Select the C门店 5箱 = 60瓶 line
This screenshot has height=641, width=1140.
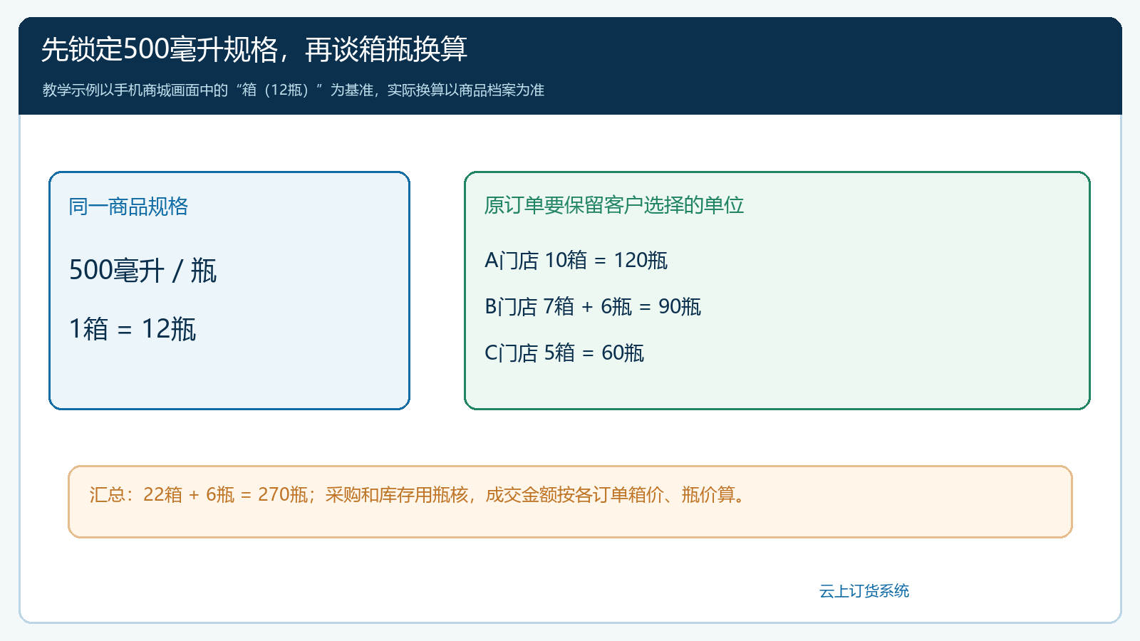[564, 353]
